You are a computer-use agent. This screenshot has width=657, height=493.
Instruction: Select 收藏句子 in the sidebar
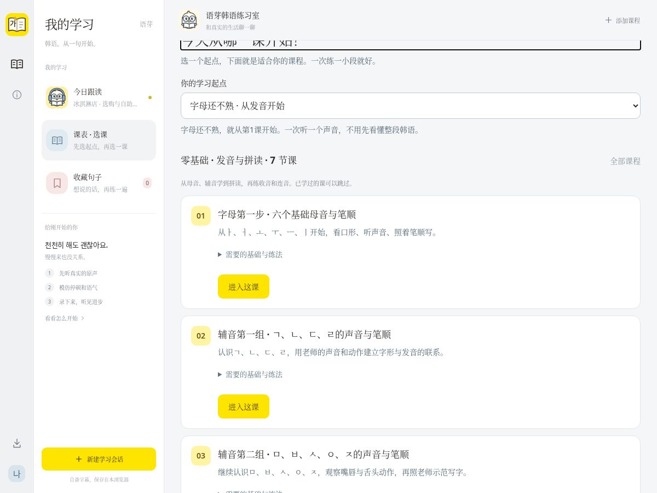[x=99, y=183]
